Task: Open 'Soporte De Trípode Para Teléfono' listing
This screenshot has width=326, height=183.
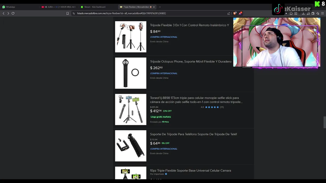Action: coord(194,134)
